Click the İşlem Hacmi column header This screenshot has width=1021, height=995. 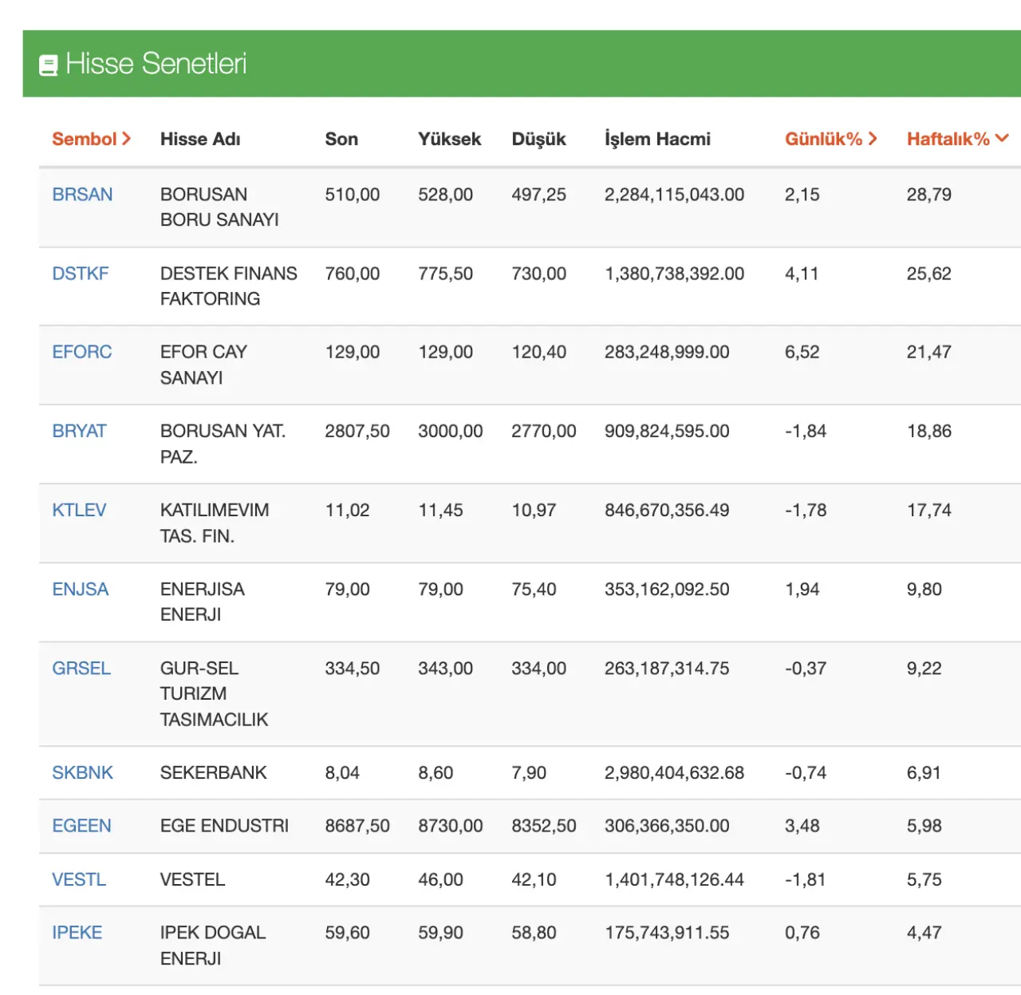[x=656, y=139]
